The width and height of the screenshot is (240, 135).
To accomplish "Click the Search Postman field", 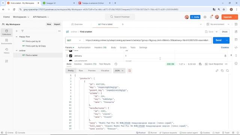I will tap(120, 17).
